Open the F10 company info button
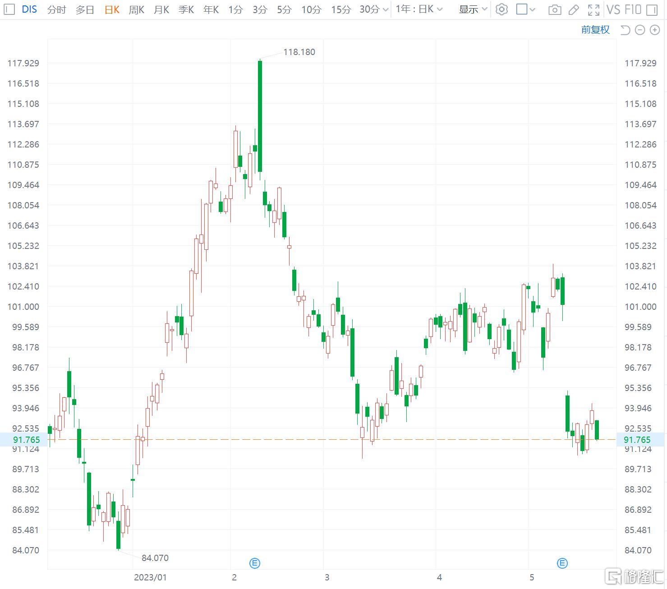Screen dimensions: 667x589 pos(633,9)
